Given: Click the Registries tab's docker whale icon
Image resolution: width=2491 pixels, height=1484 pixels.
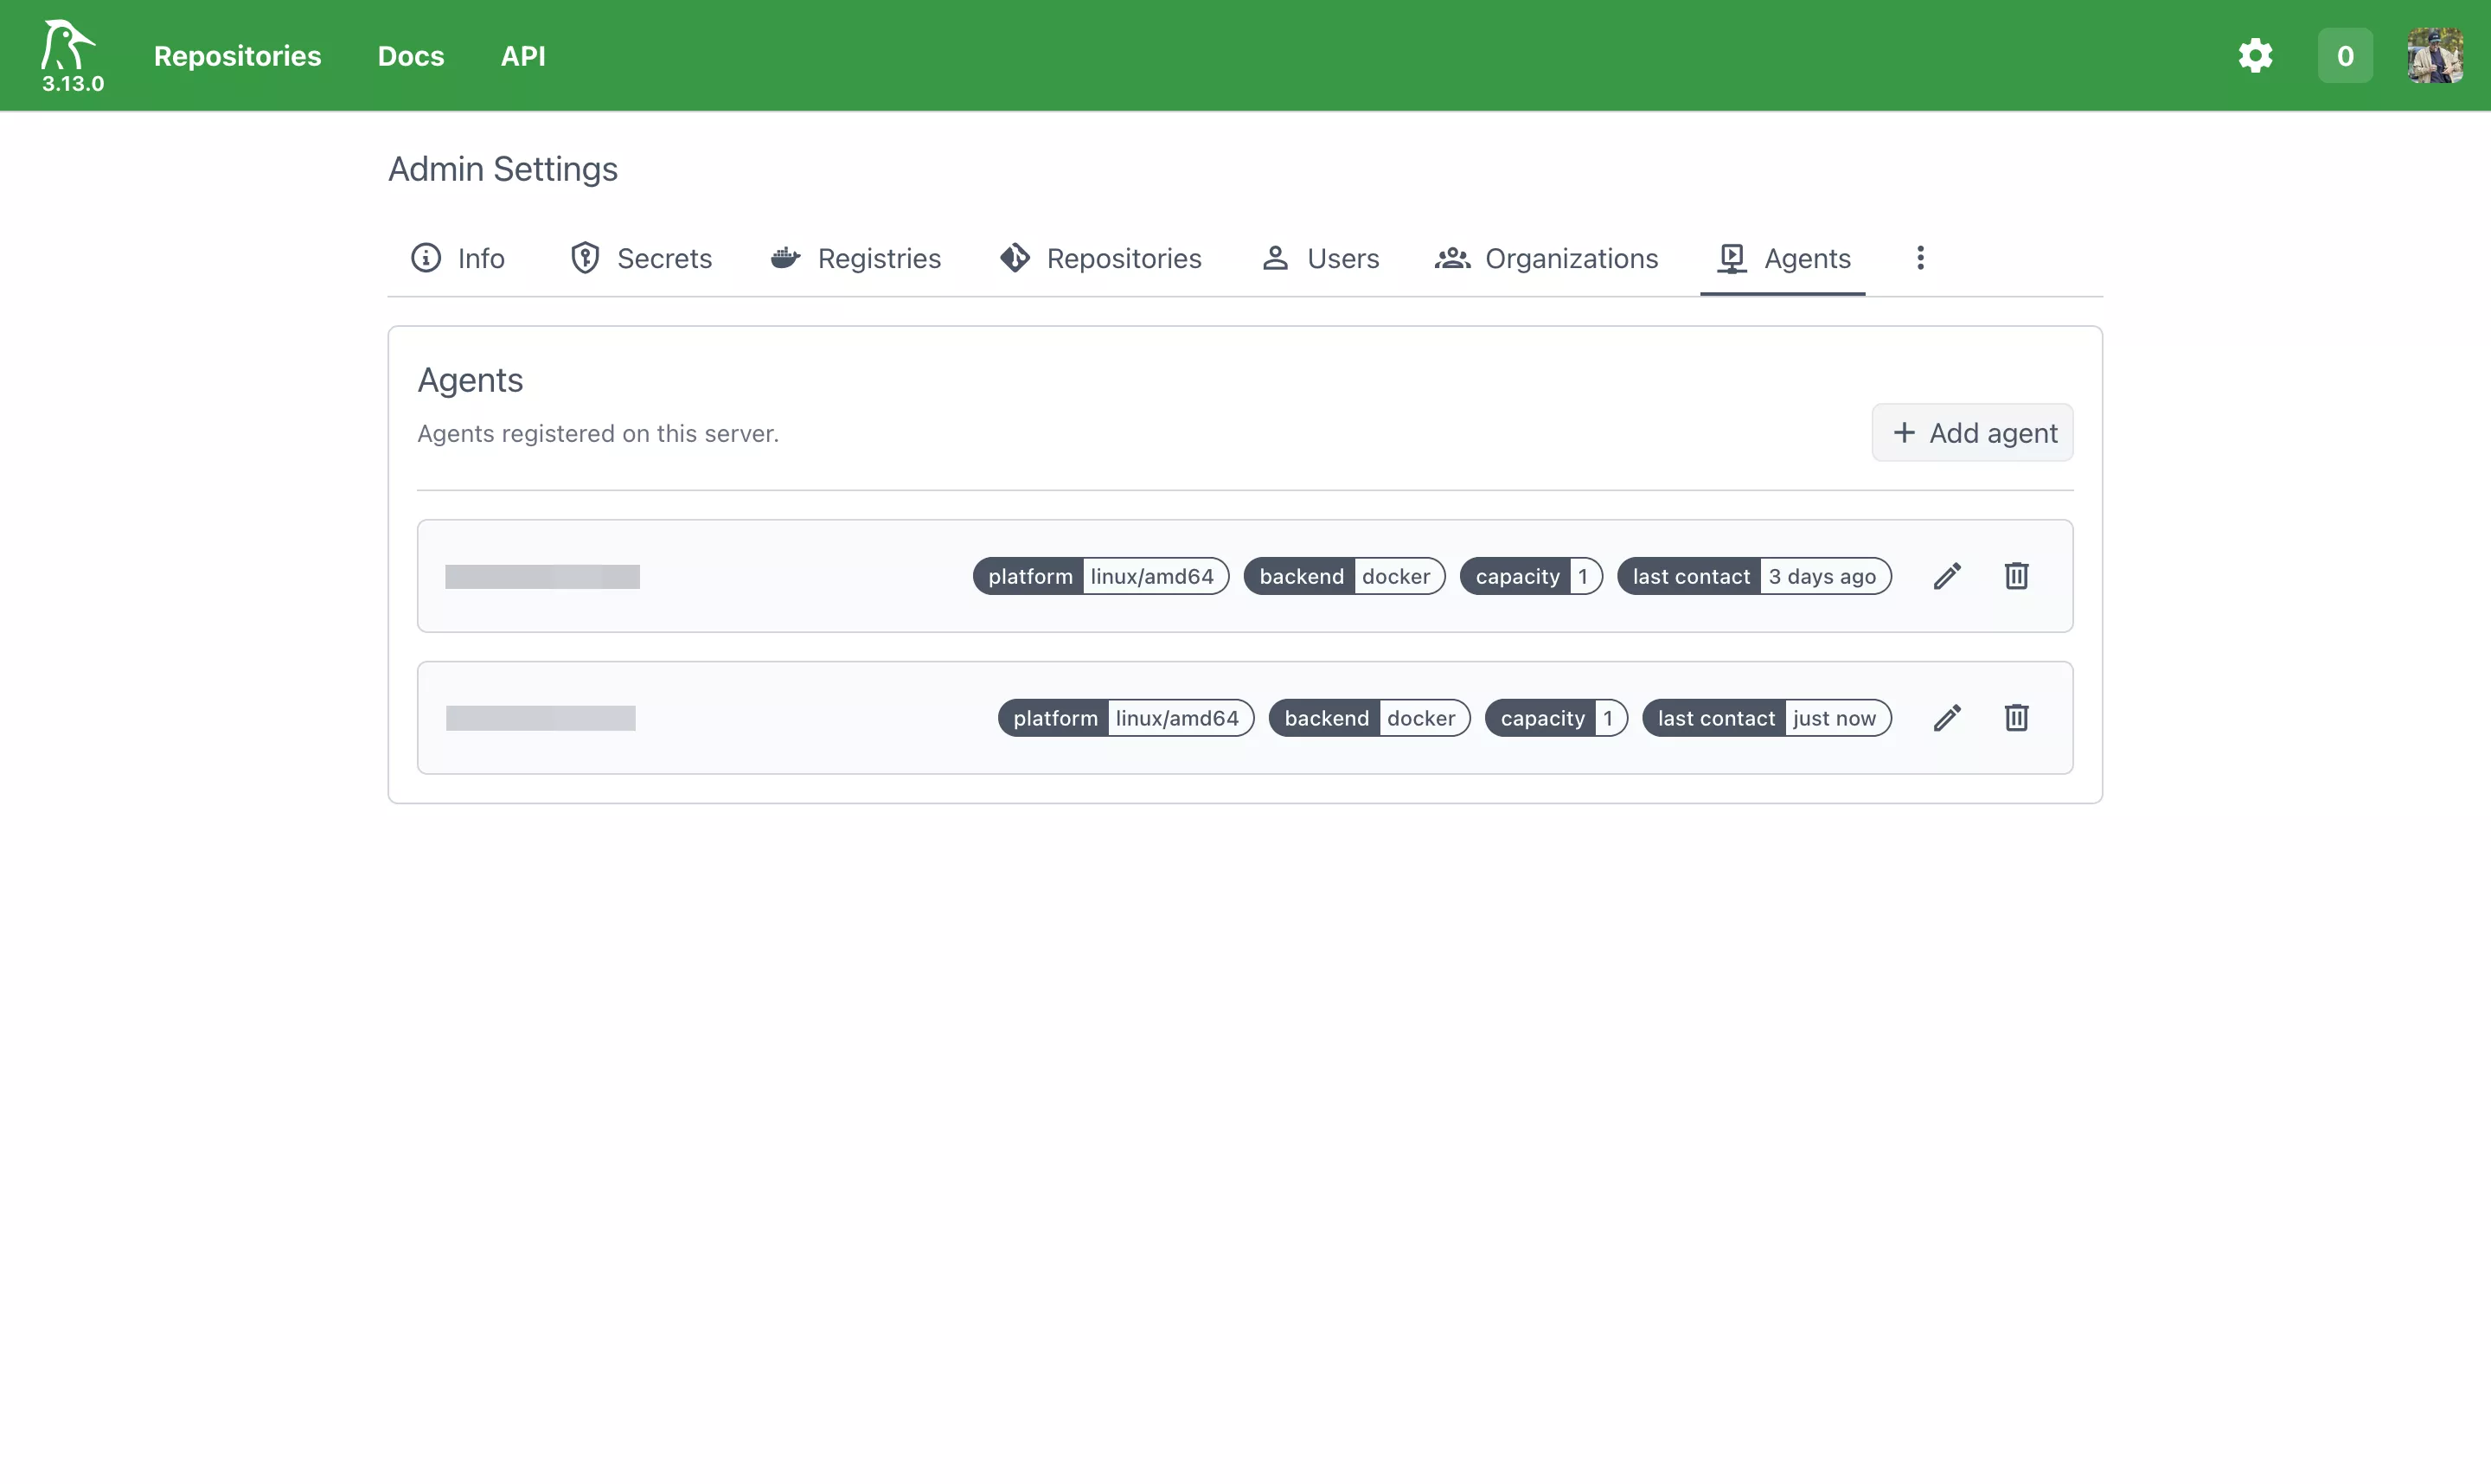Looking at the screenshot, I should (786, 258).
